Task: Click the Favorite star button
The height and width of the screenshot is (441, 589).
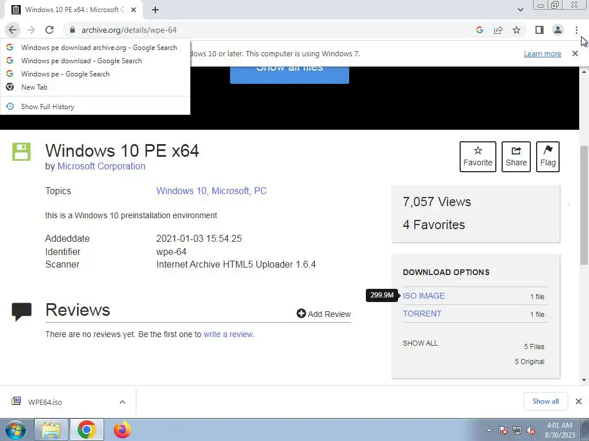Action: [478, 157]
